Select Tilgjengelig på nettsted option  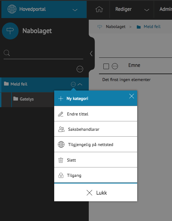(96, 144)
